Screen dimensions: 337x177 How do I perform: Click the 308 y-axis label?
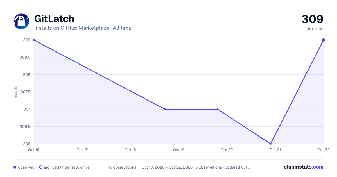click(27, 75)
